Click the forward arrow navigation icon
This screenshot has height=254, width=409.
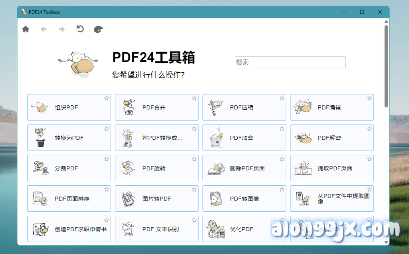click(62, 29)
